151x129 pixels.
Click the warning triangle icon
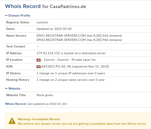point(12,121)
